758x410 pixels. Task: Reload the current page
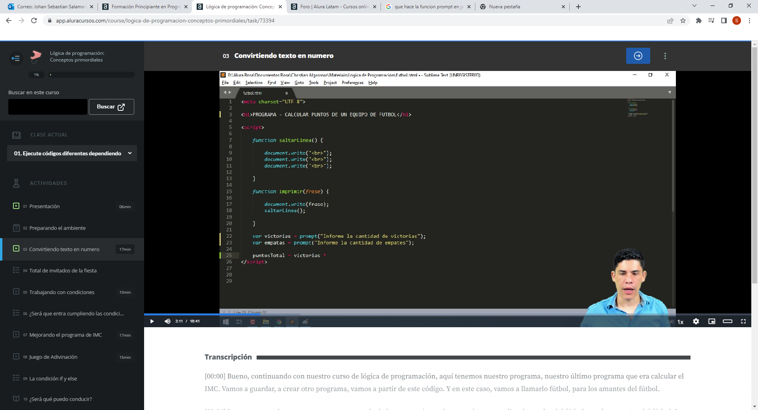point(34,20)
